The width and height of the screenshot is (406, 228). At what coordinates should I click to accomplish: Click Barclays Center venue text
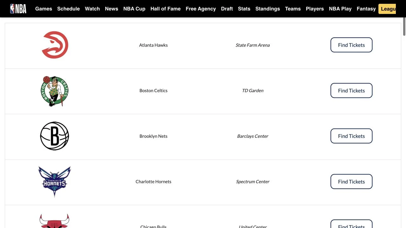click(x=253, y=136)
